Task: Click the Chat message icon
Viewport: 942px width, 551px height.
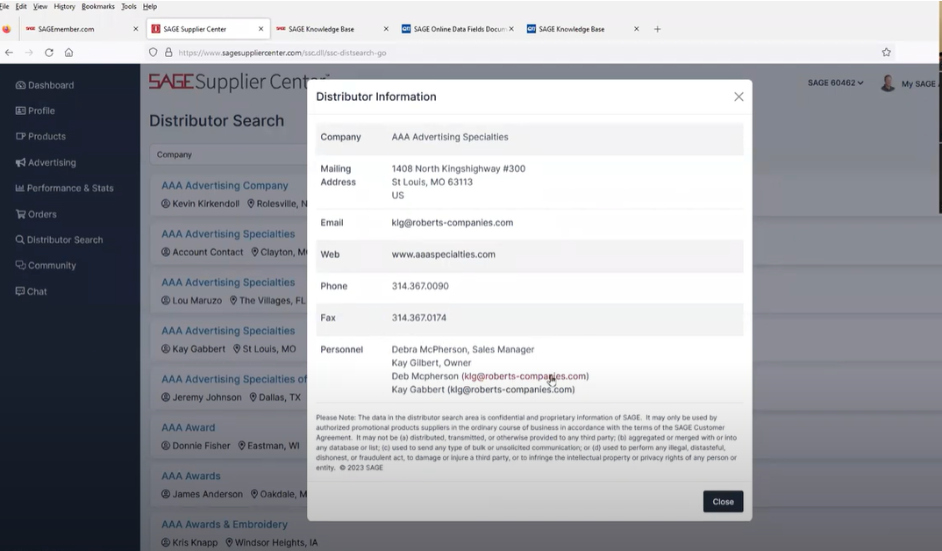Action: 20,291
